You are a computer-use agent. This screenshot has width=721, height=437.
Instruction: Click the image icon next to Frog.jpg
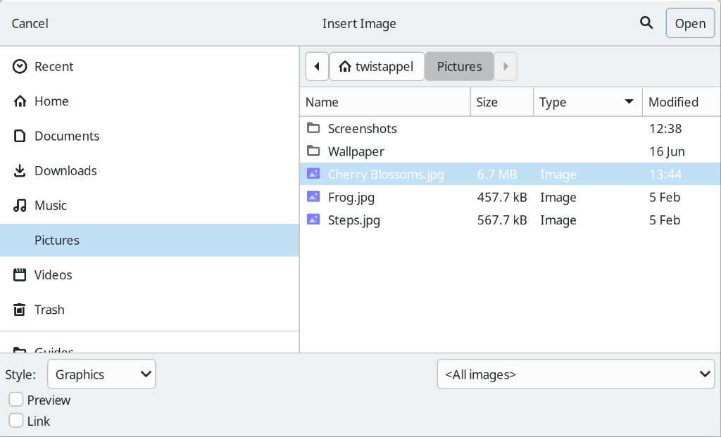pos(313,196)
